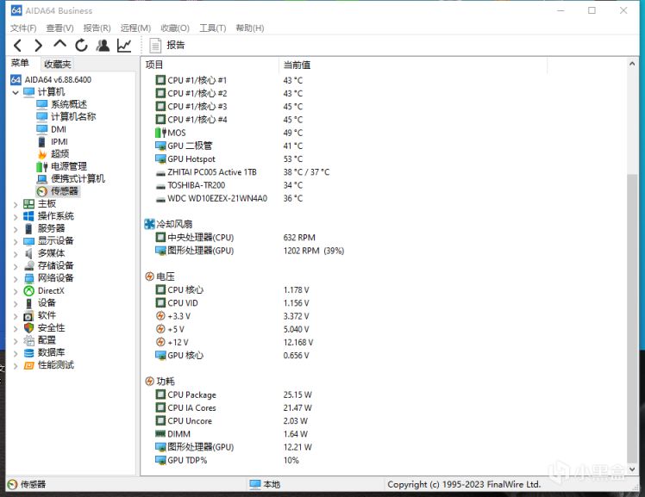Expand the 多媒体 tree node
Viewport: 645px width, 497px height.
pyautogui.click(x=16, y=254)
